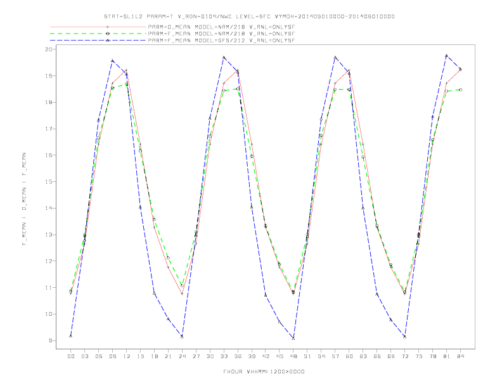This screenshot has width=502, height=388.
Task: Click y-axis tick label 12
Action: pos(49,261)
